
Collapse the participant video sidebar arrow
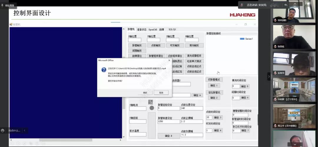(x=269, y=76)
